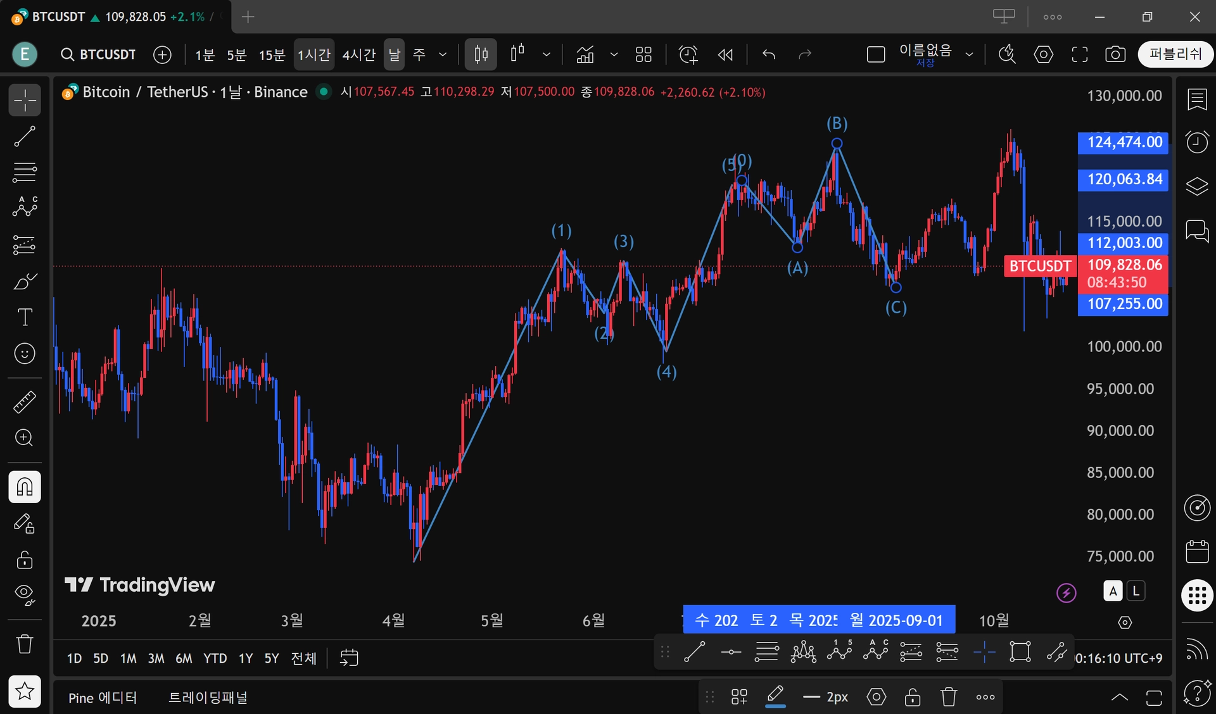The height and width of the screenshot is (714, 1216).
Task: Select the trend line drawing tool
Action: click(x=25, y=136)
